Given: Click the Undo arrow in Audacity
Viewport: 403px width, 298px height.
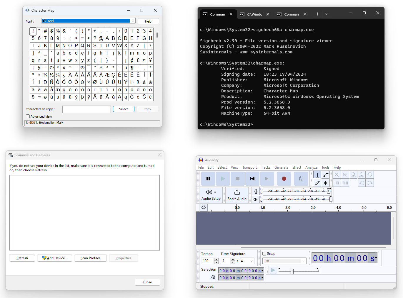Looking at the screenshot, I should click(362, 183).
